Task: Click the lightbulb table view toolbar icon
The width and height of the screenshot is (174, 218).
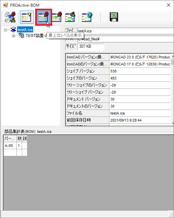Action: click(x=27, y=17)
